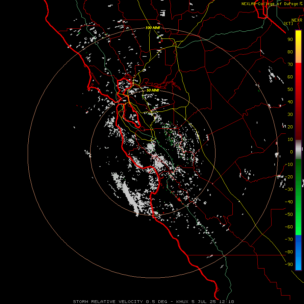Click the "100 NMI" range ring label
The width and height of the screenshot is (304, 304).
(153, 28)
